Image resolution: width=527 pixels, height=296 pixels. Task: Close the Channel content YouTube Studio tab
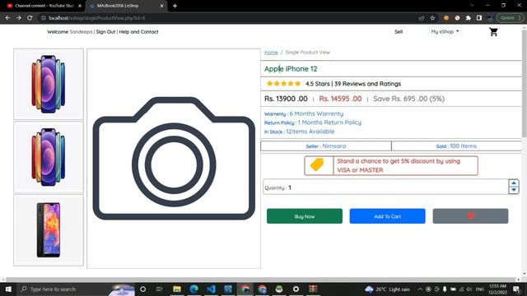(80, 6)
